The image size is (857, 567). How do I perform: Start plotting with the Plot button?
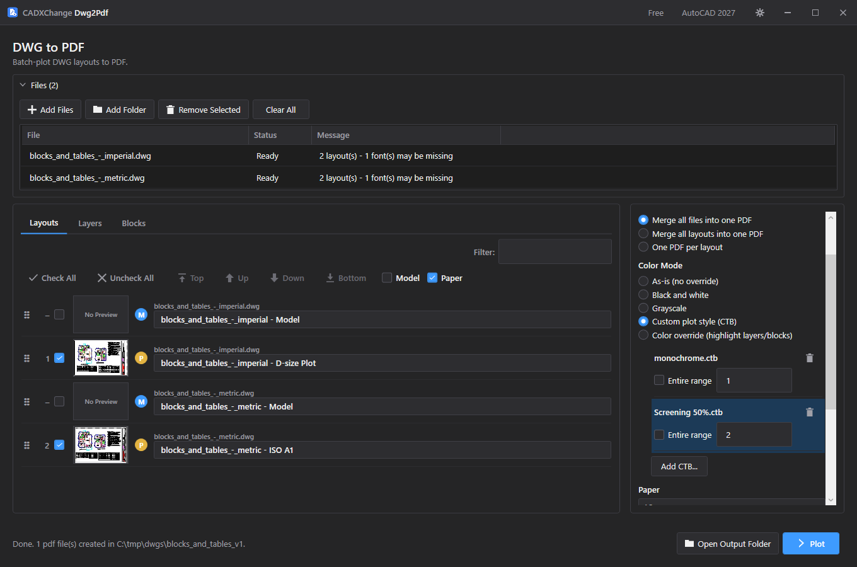(811, 544)
